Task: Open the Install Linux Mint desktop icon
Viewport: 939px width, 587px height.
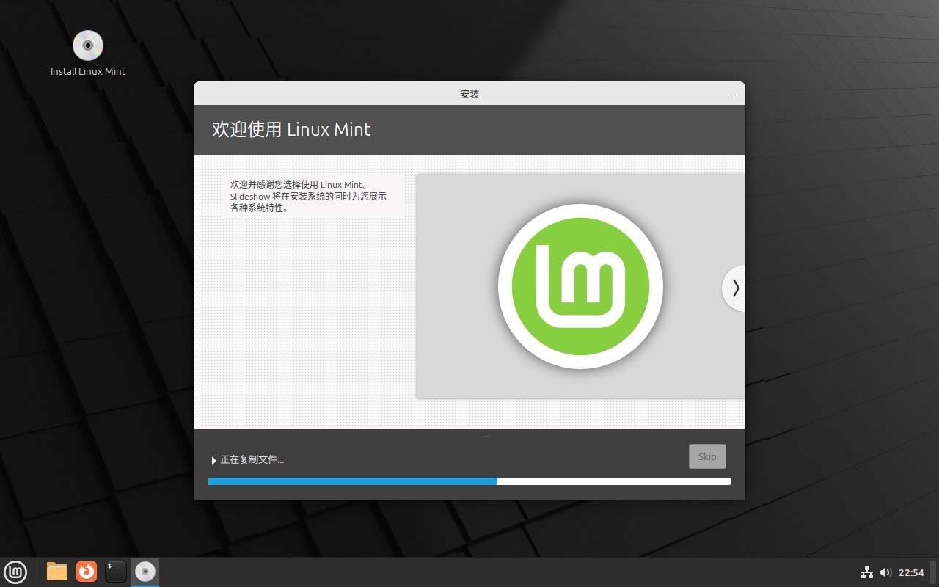Action: tap(87, 44)
